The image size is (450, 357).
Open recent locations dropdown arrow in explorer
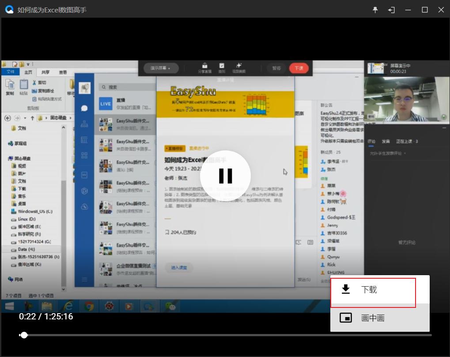25,118
